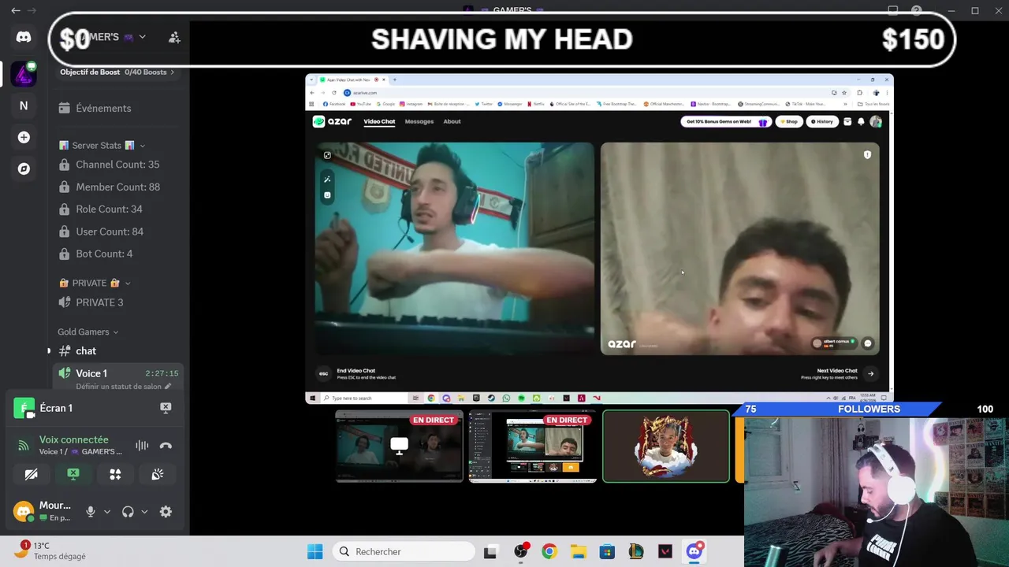Viewport: 1009px width, 567px height.
Task: Open Windows Start menu
Action: (315, 551)
